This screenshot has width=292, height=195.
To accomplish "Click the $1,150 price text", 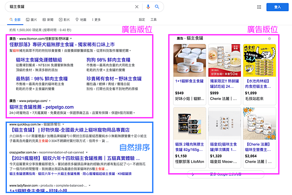I will pos(181,156).
